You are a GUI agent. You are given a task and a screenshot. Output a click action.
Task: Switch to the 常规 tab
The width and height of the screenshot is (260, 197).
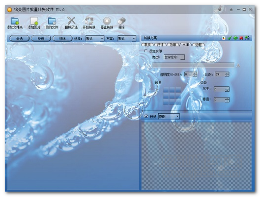(x=147, y=45)
